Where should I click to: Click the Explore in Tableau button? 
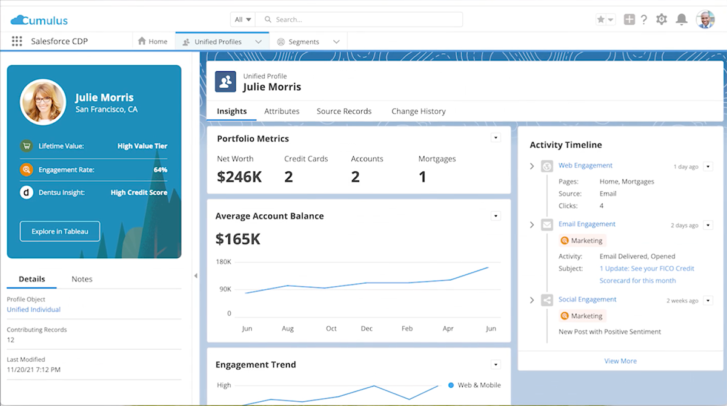tap(60, 231)
